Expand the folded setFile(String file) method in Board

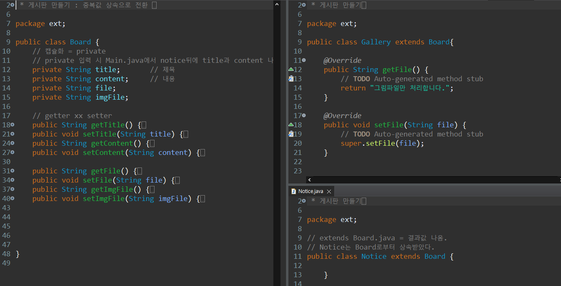pos(13,180)
